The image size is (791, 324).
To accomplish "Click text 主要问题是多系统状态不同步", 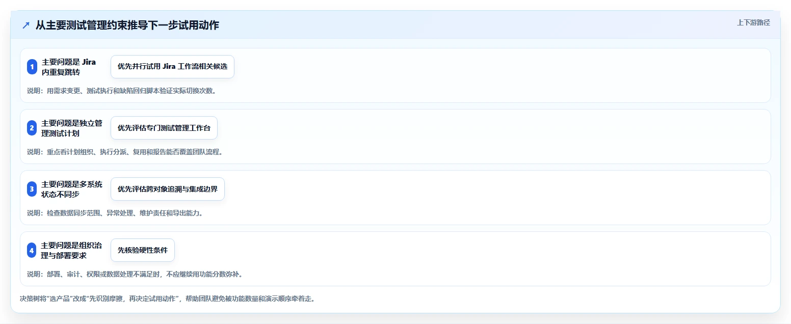I will coord(72,189).
